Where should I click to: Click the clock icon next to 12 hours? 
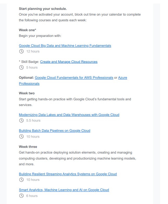click(x=22, y=51)
